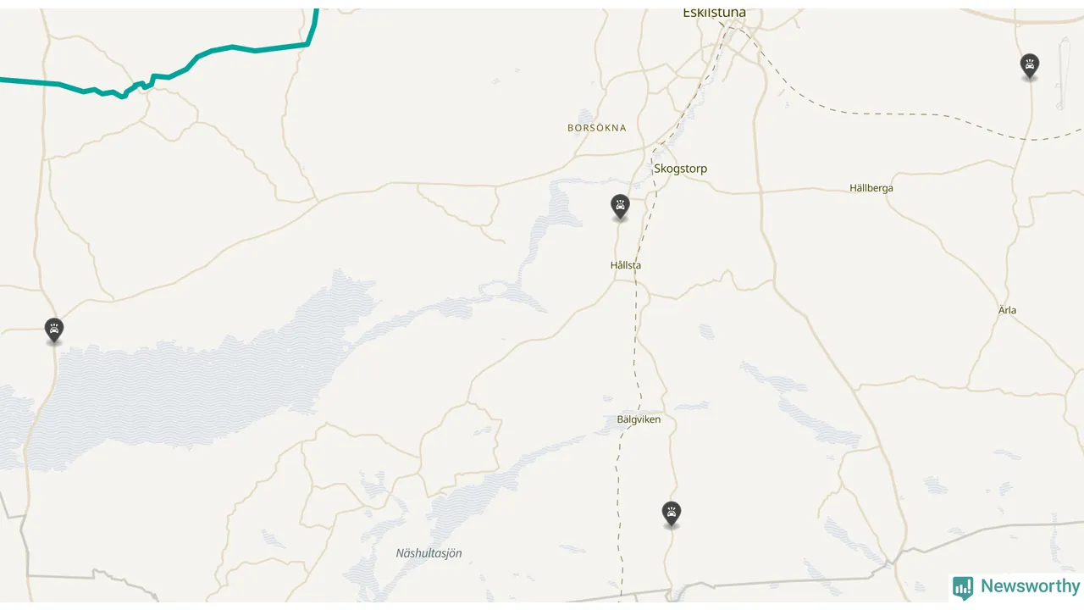The width and height of the screenshot is (1084, 610).
Task: Click the BORSÖKNA area label
Action: coord(597,128)
